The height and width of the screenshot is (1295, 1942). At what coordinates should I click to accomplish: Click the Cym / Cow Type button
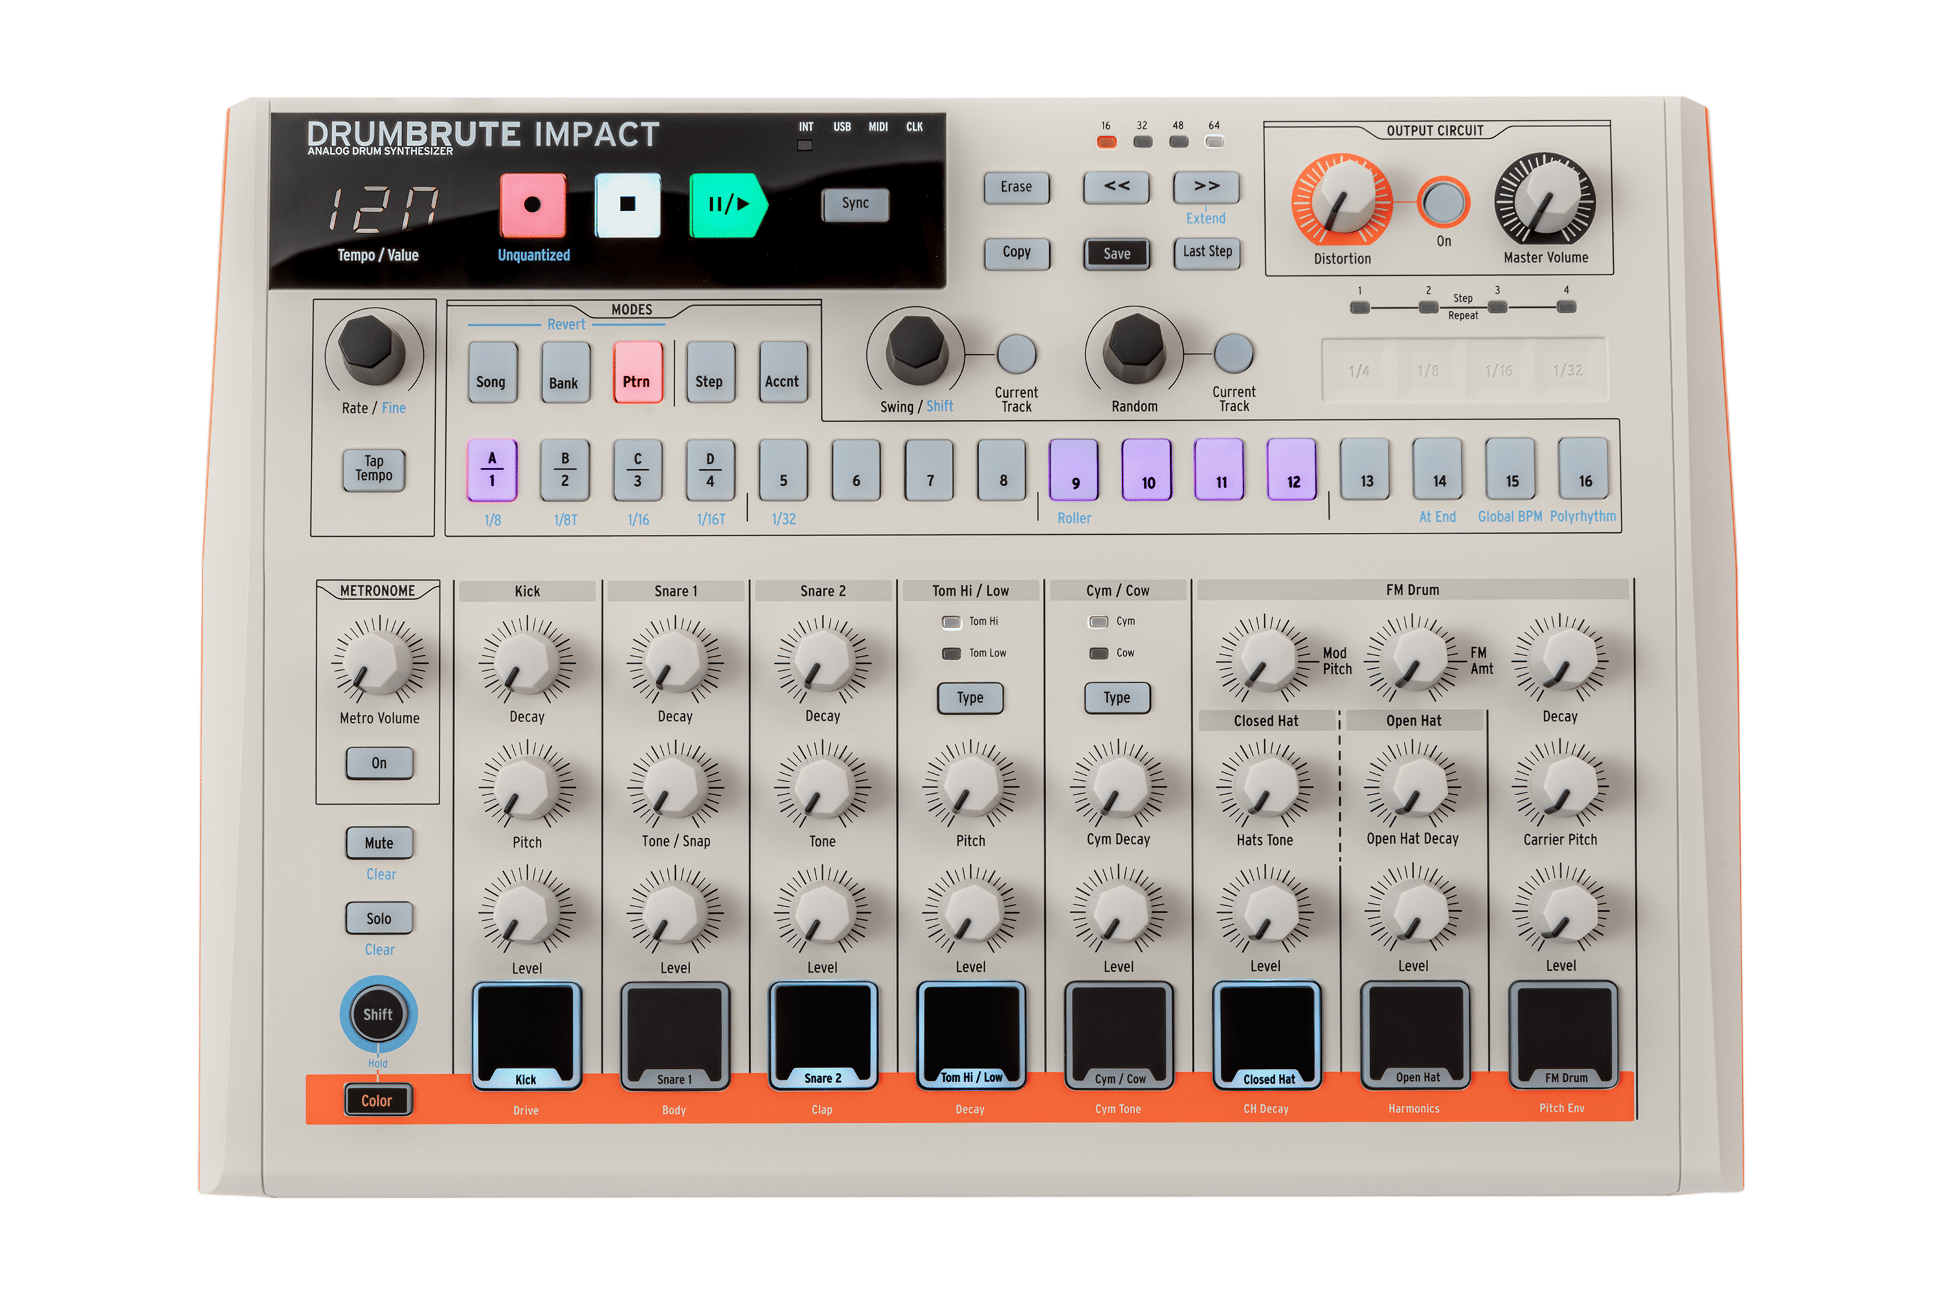tap(1117, 698)
